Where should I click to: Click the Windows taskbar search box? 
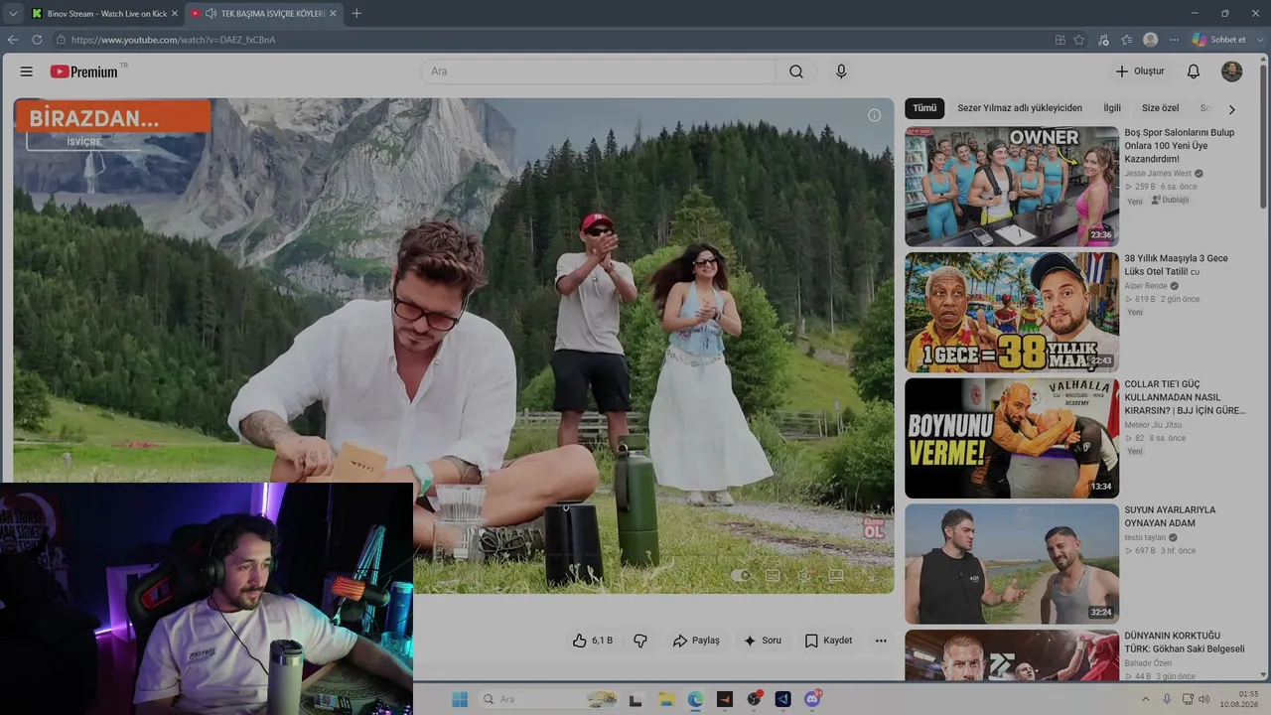pos(548,699)
